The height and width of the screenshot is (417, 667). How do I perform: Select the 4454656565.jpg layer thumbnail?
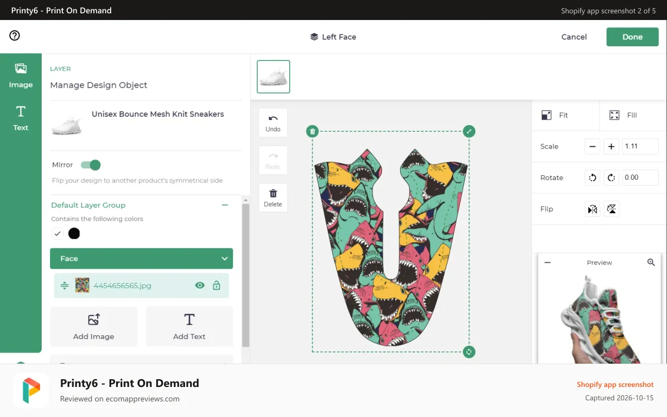(82, 285)
